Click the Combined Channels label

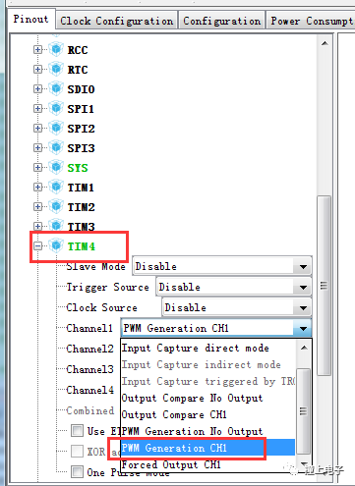[90, 410]
